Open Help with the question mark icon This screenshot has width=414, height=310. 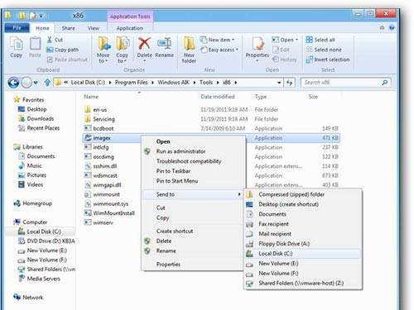coord(392,28)
